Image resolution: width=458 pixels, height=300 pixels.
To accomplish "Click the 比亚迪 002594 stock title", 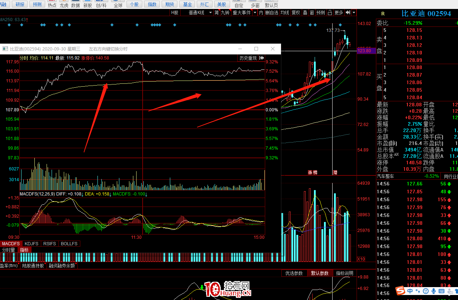I will [426, 14].
